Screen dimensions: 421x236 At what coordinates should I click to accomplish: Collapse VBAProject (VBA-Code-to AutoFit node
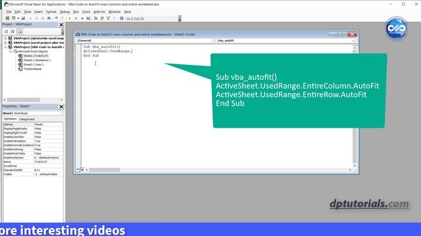coord(5,47)
